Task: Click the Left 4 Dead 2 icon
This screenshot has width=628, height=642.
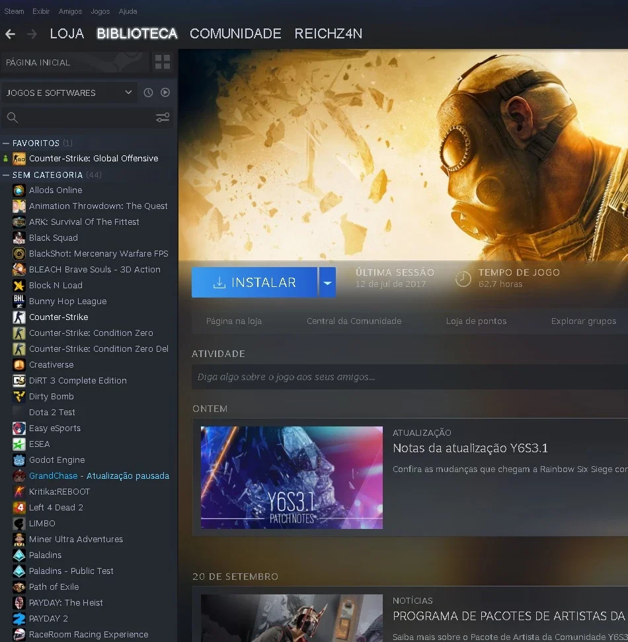Action: click(19, 508)
